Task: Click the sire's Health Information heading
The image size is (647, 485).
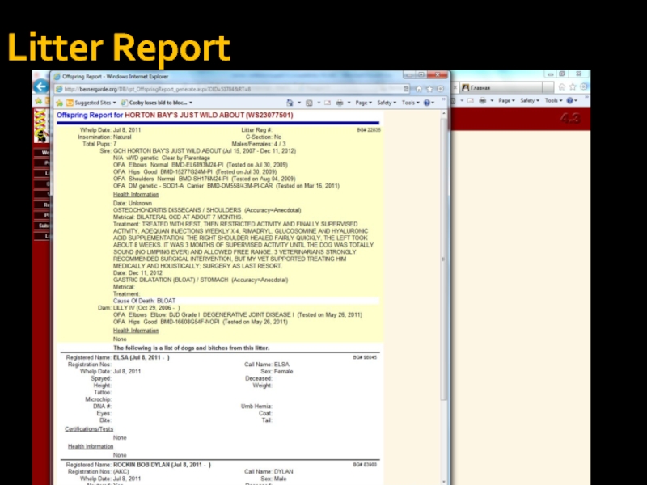Action: tap(136, 195)
